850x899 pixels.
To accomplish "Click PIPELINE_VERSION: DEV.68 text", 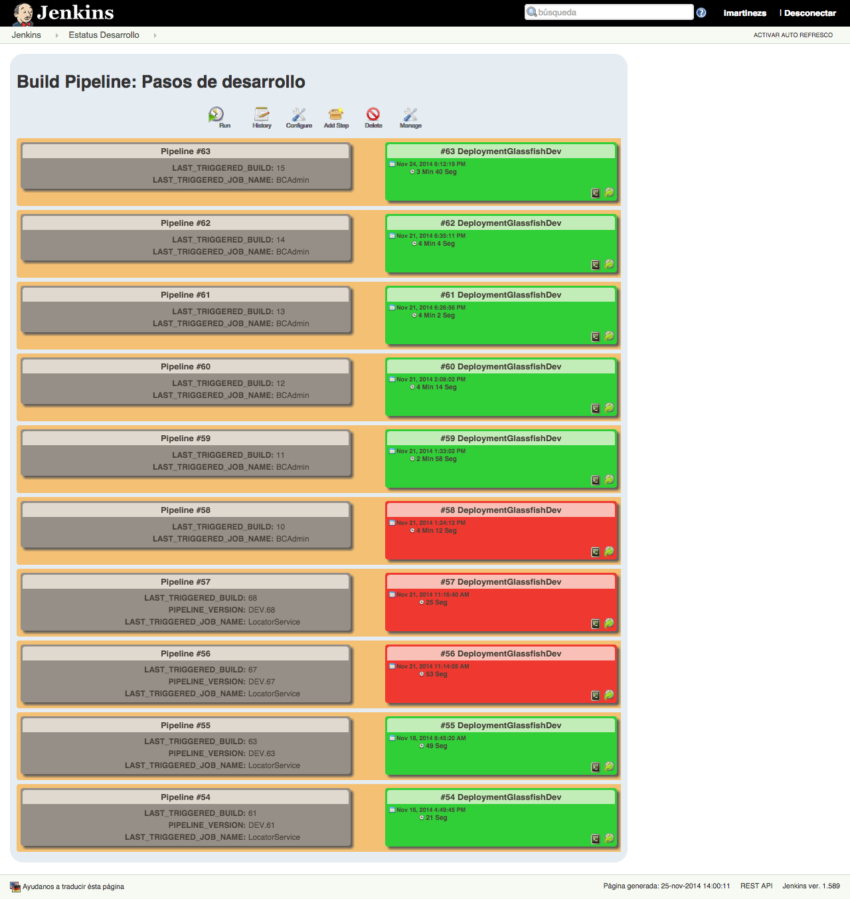I will click(x=222, y=610).
